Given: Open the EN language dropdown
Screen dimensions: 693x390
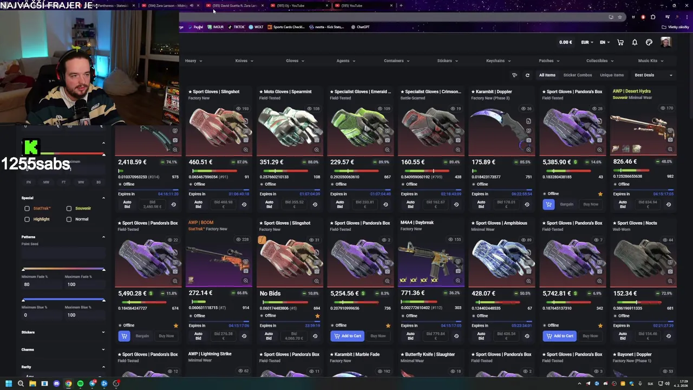Looking at the screenshot, I should coord(605,42).
